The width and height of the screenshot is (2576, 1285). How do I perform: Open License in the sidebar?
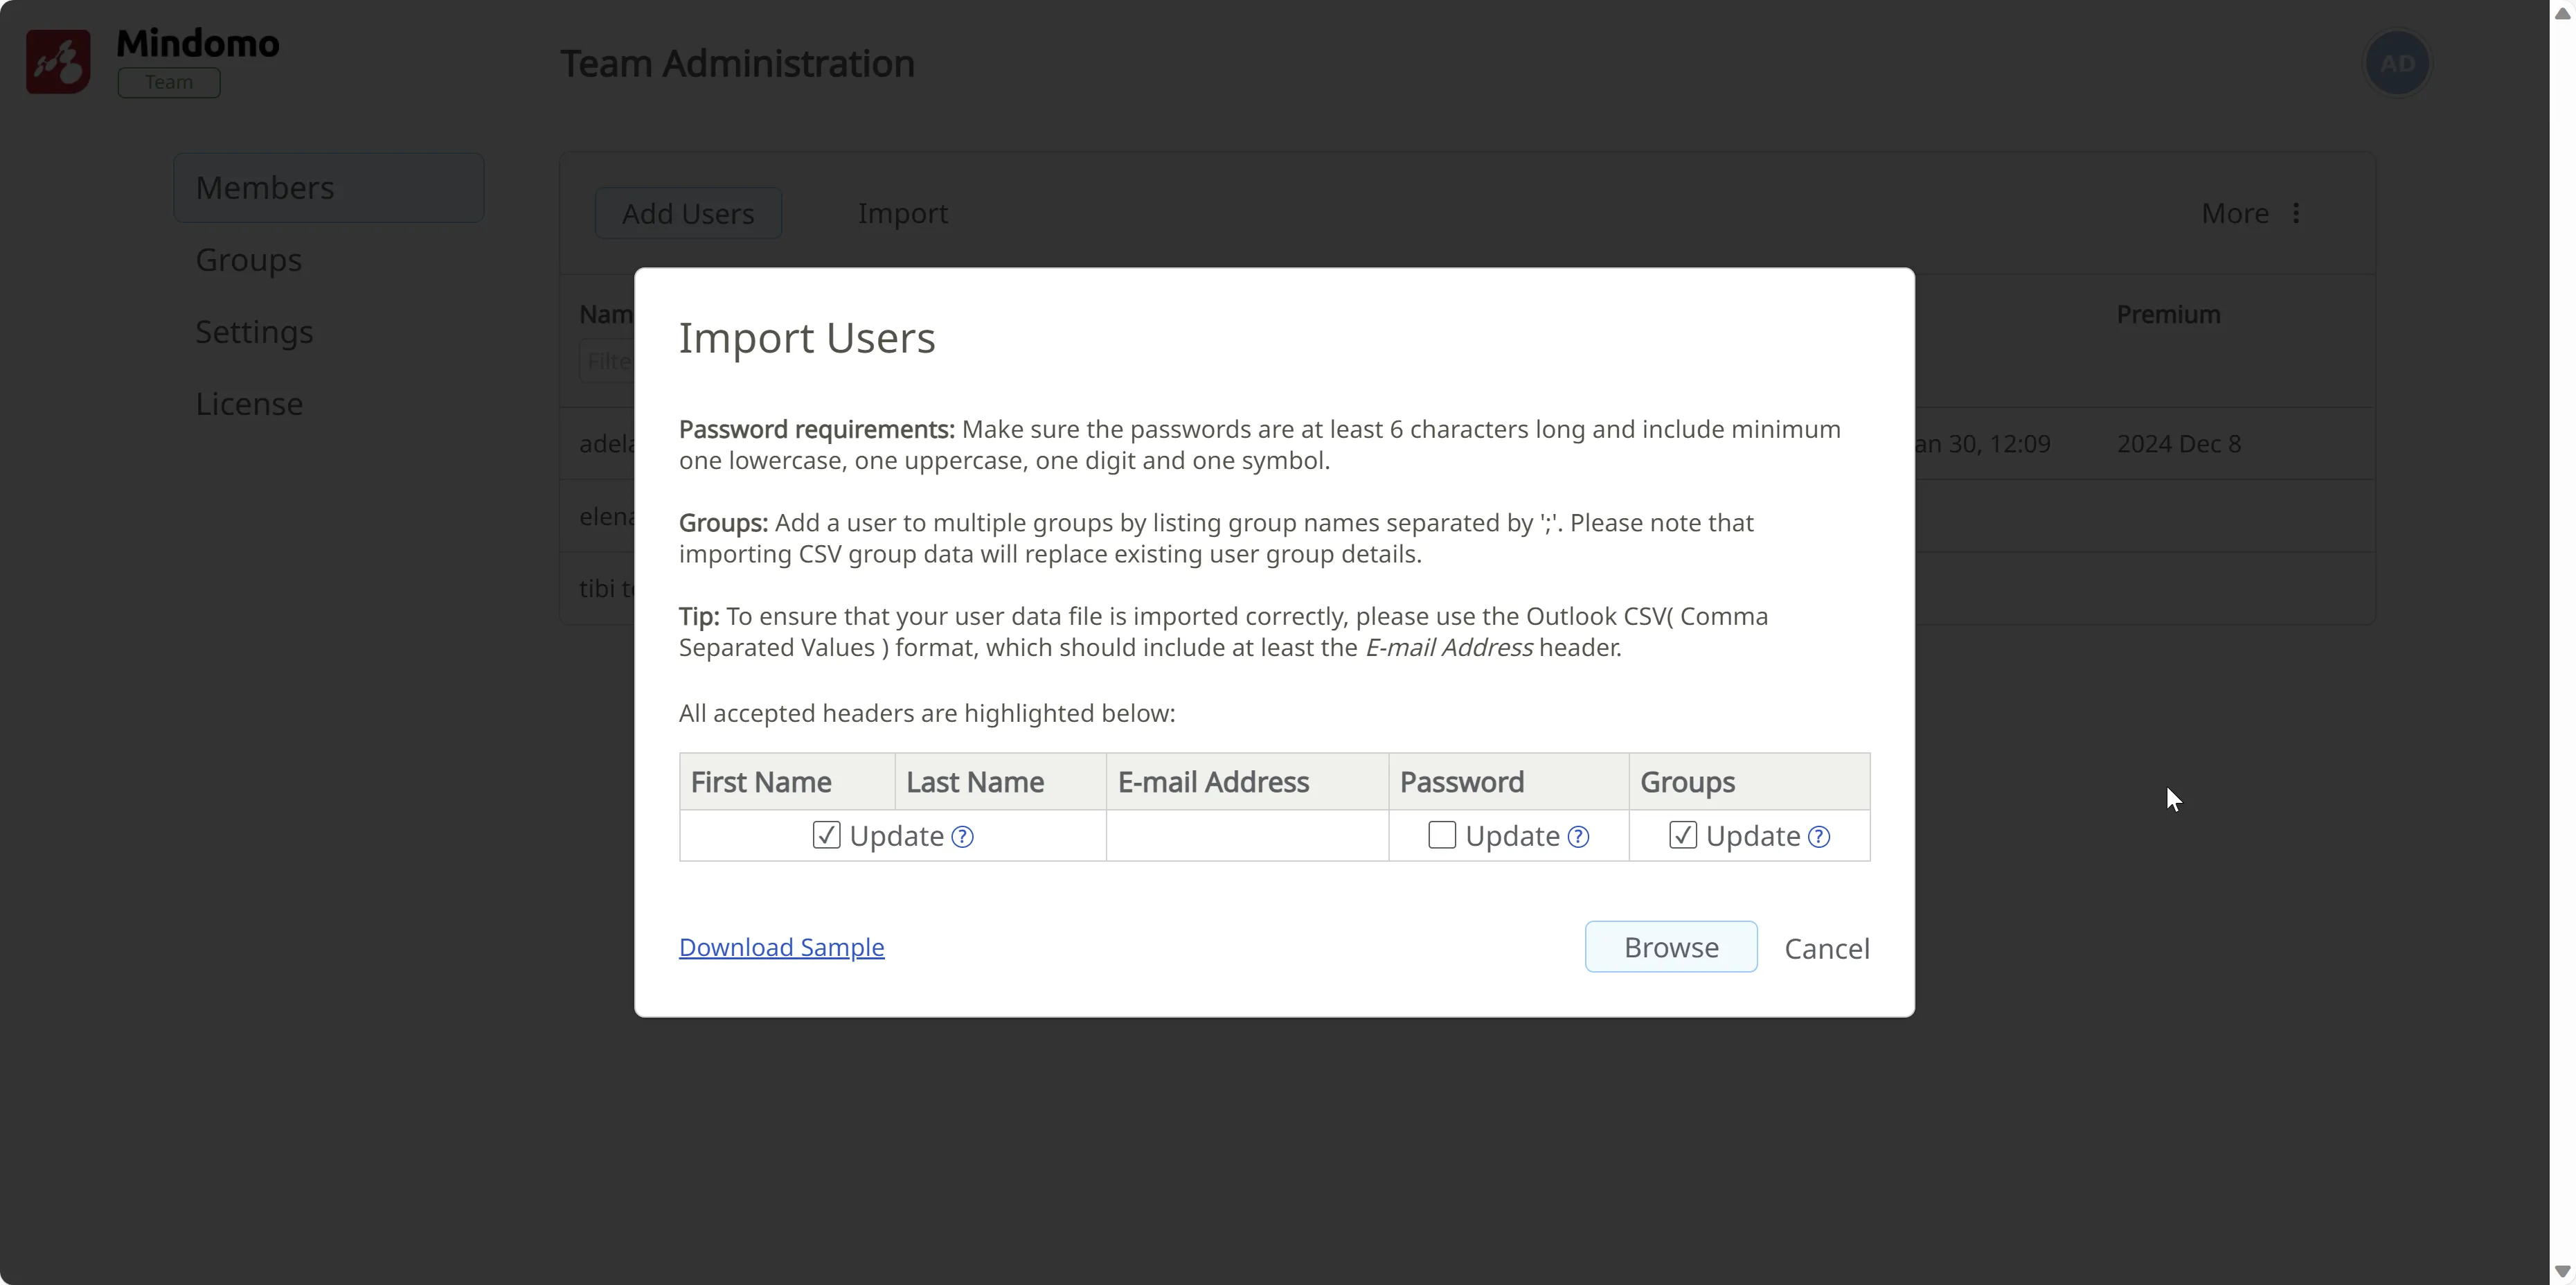249,404
